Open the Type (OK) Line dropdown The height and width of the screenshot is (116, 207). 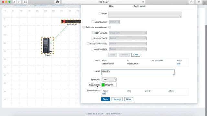click(109, 80)
